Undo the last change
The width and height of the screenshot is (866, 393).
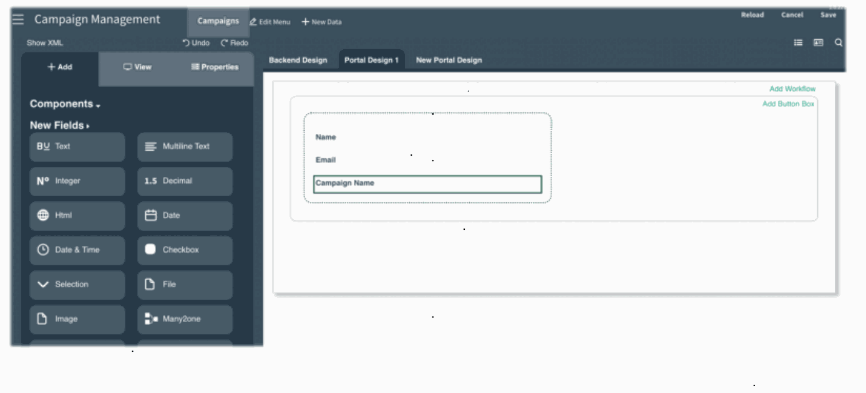coord(195,43)
